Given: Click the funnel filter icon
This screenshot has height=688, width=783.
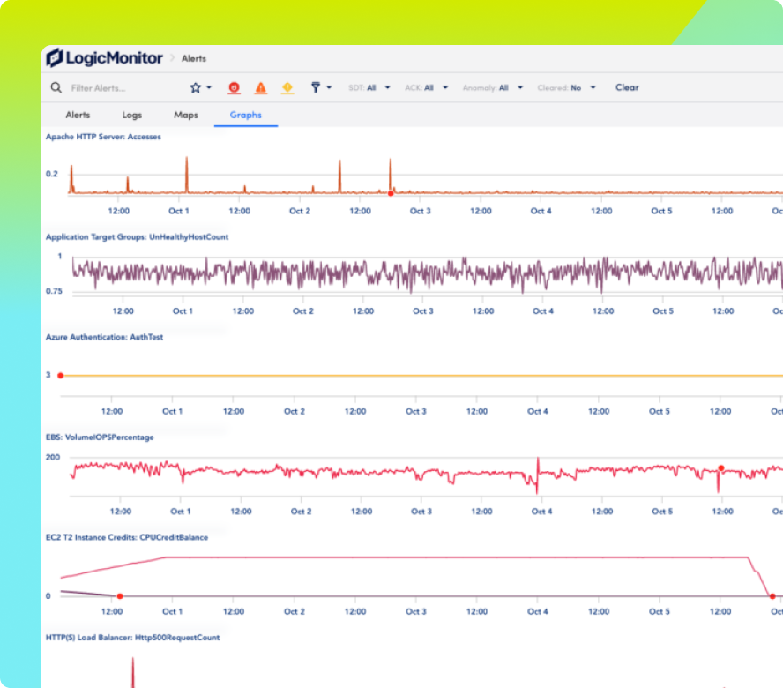Looking at the screenshot, I should [x=316, y=88].
